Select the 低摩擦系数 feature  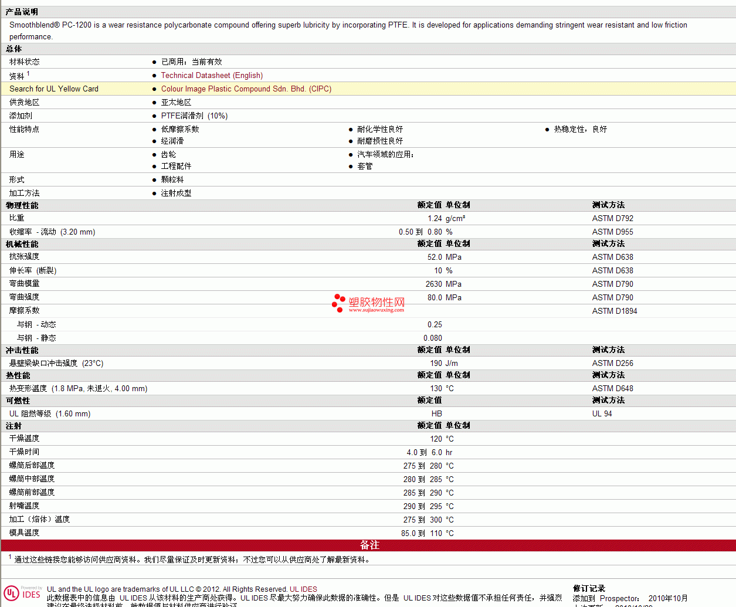180,129
